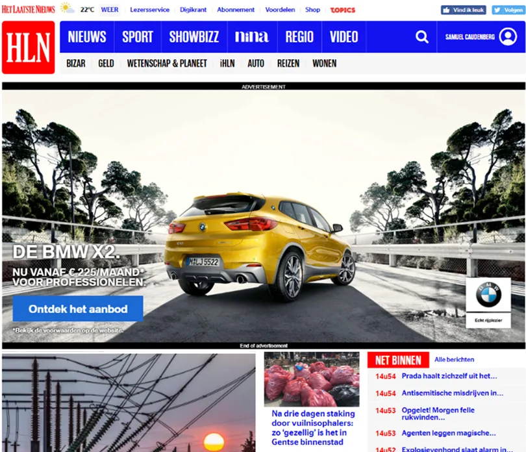Open the Het Laatste Nieuws wordmark
This screenshot has height=452, width=526.
(x=28, y=9)
